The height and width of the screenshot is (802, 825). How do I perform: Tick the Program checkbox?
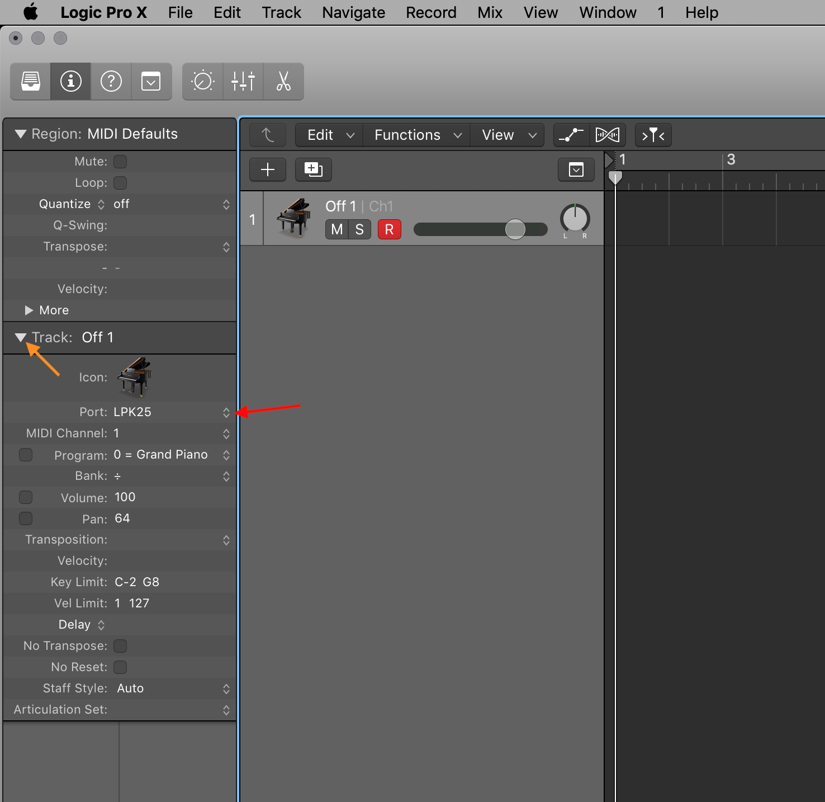point(26,455)
